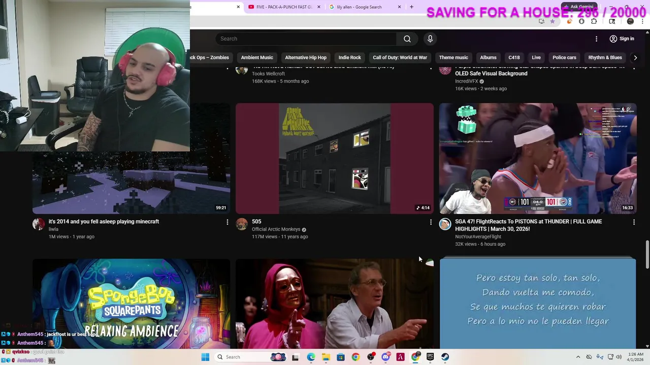
Task: Play the SpongeBob Relaxing Ambience thumbnail
Action: (132, 304)
